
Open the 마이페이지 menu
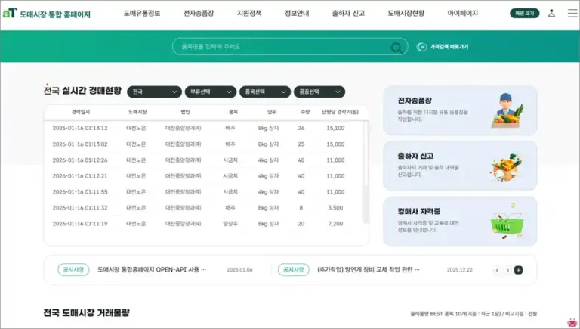[x=462, y=14]
